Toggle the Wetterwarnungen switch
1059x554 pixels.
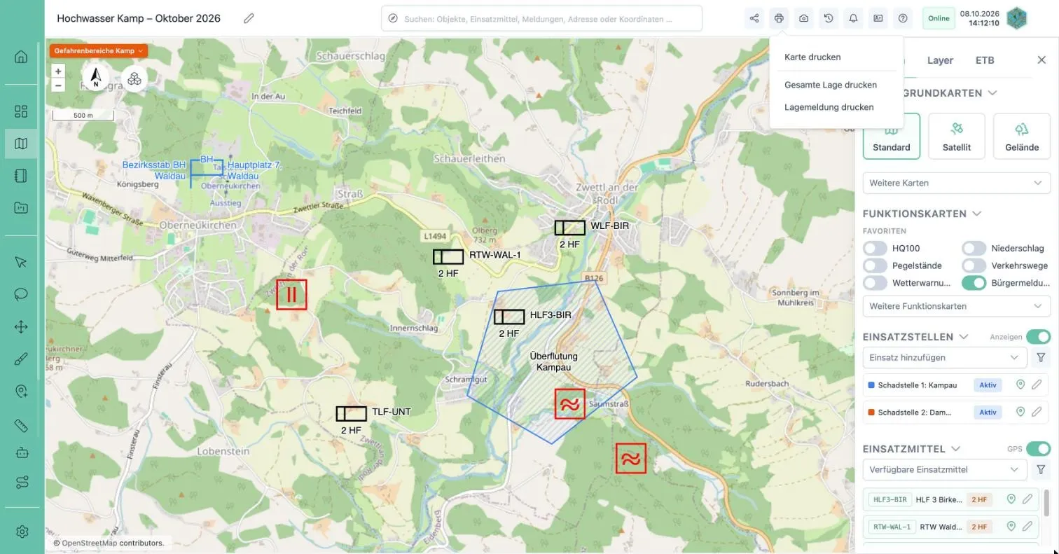pos(875,283)
